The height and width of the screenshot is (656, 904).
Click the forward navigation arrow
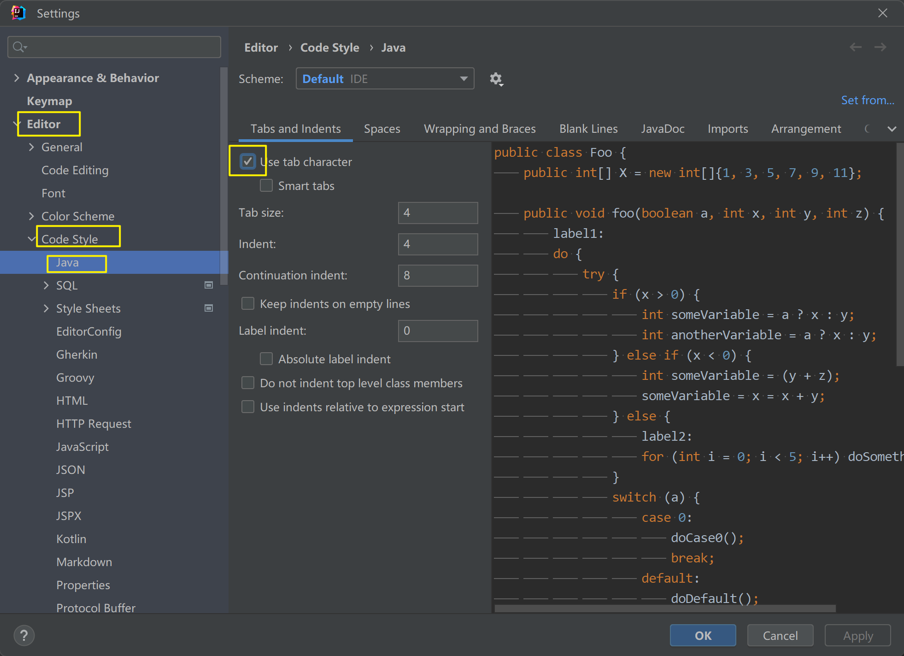point(880,47)
